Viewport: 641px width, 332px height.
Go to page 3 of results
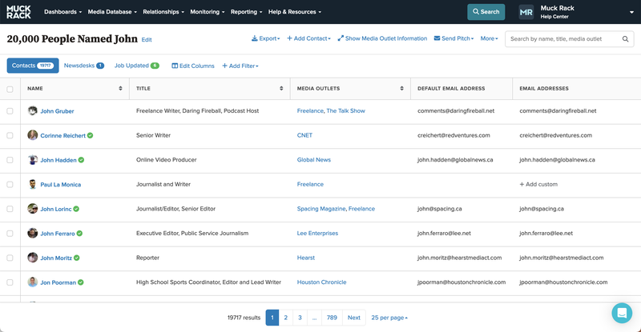(300, 318)
